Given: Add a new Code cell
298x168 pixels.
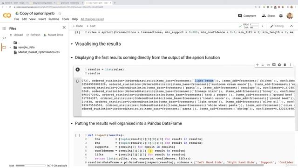Looking at the screenshot, I should [x=78, y=26].
